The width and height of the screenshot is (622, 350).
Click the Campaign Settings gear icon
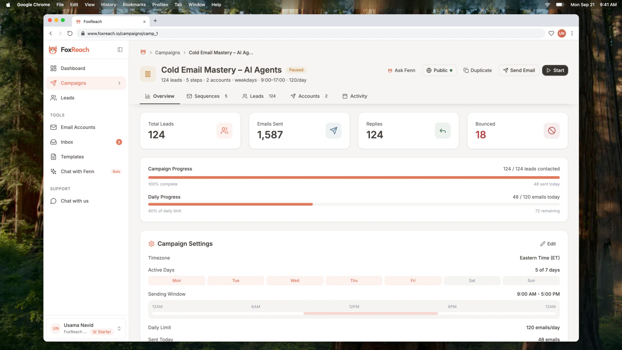click(151, 244)
